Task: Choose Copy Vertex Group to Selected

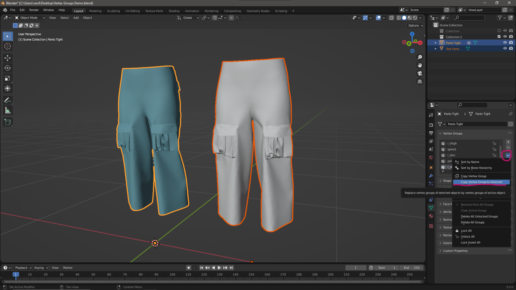Action: pyautogui.click(x=481, y=182)
